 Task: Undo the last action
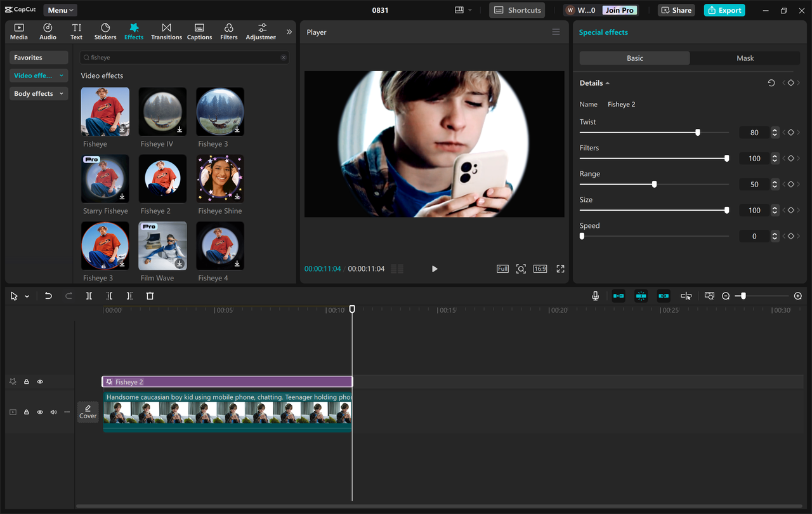tap(48, 296)
